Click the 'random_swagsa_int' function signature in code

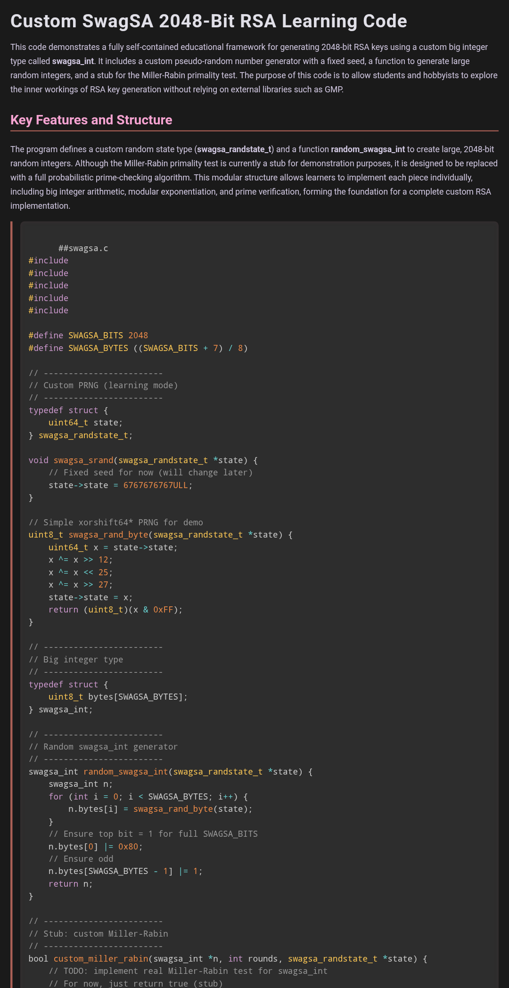(x=171, y=772)
